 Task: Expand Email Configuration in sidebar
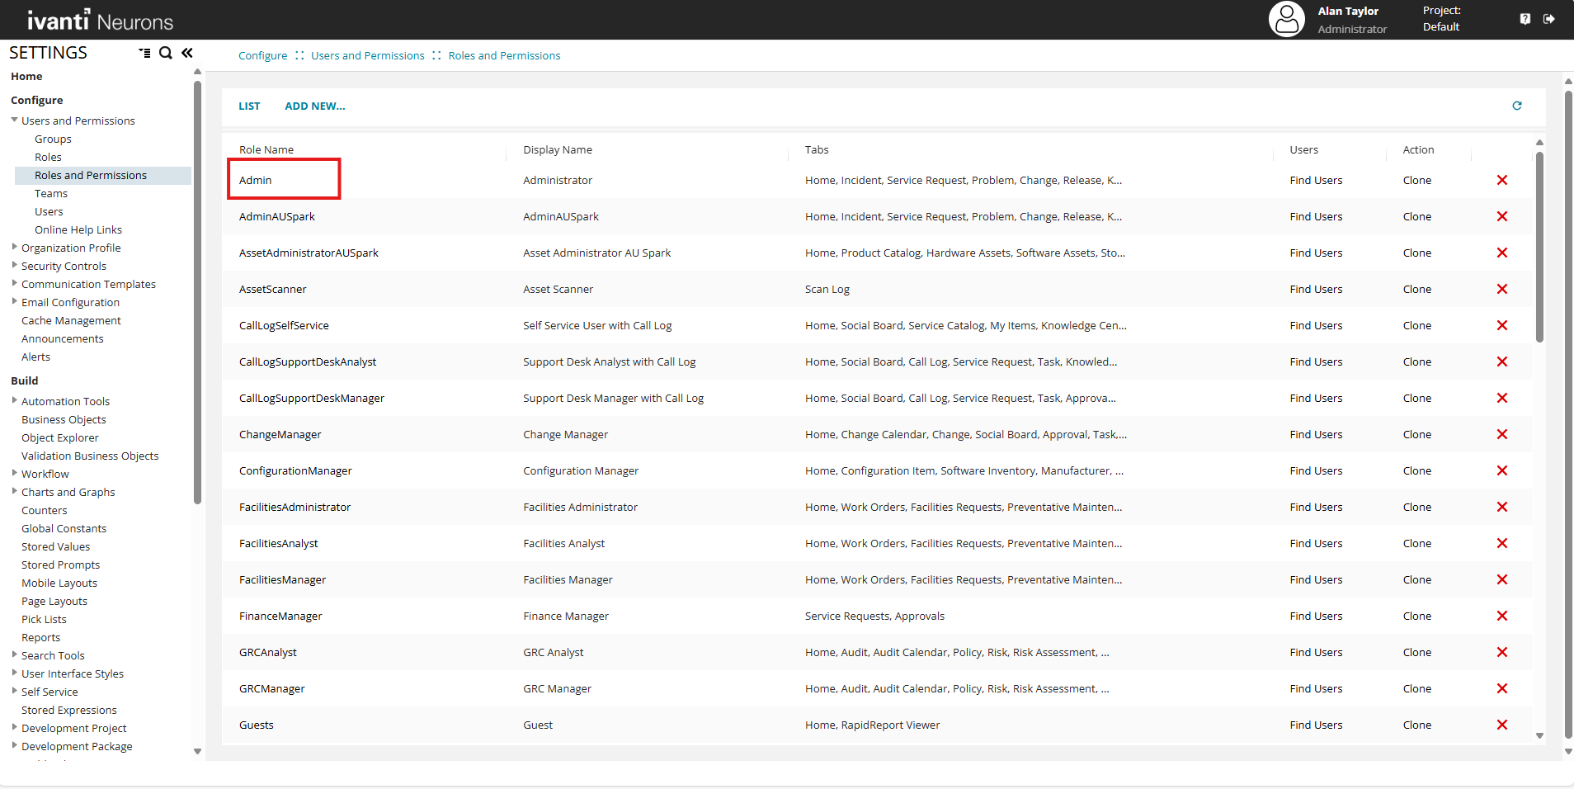click(14, 302)
